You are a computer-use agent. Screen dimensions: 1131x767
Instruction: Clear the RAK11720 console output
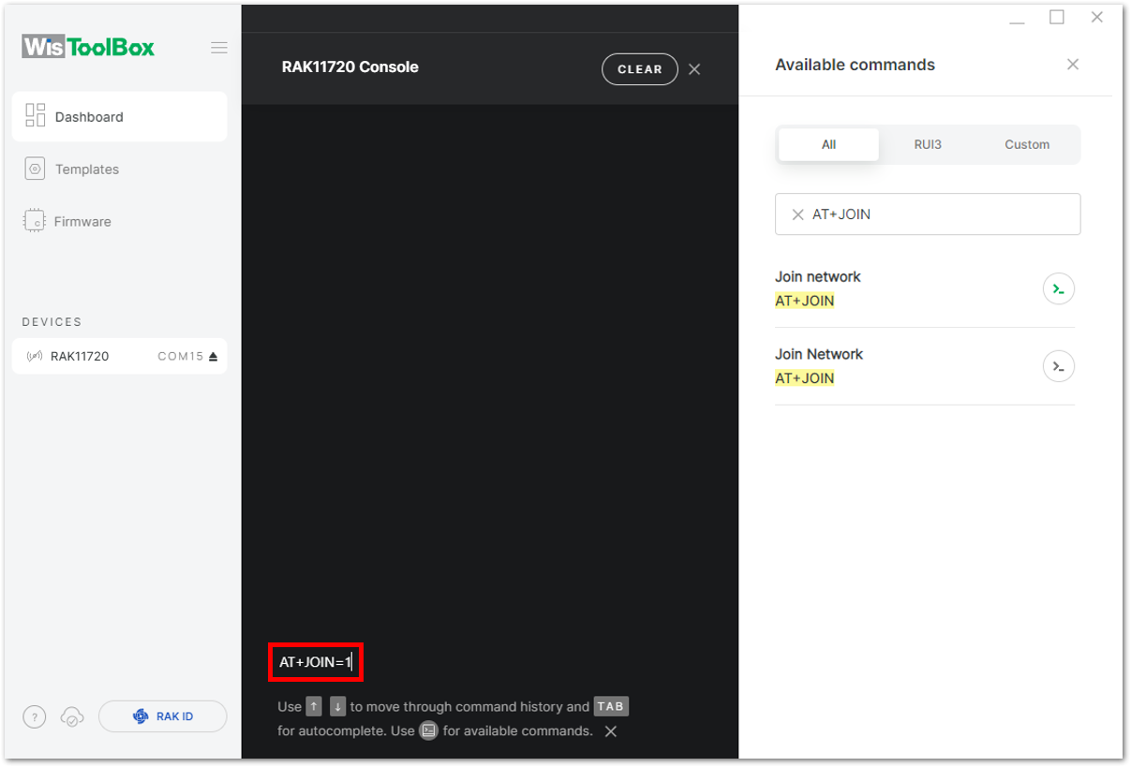click(x=640, y=69)
